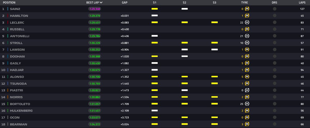Click the DRS indicator dot for Bearman
Viewport: 310px width, 128px height.
pos(274,124)
